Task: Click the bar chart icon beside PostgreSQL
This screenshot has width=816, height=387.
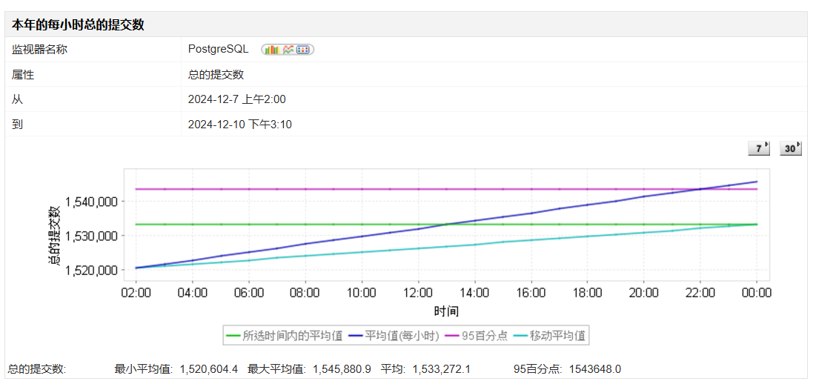Action: (271, 50)
